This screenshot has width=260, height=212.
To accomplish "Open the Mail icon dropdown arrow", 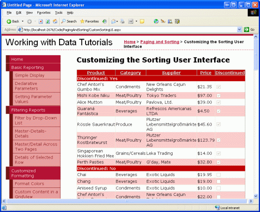I will click(117, 21).
